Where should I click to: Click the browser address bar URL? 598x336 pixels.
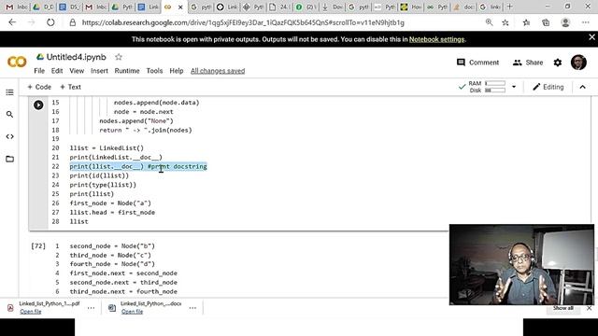[243, 22]
